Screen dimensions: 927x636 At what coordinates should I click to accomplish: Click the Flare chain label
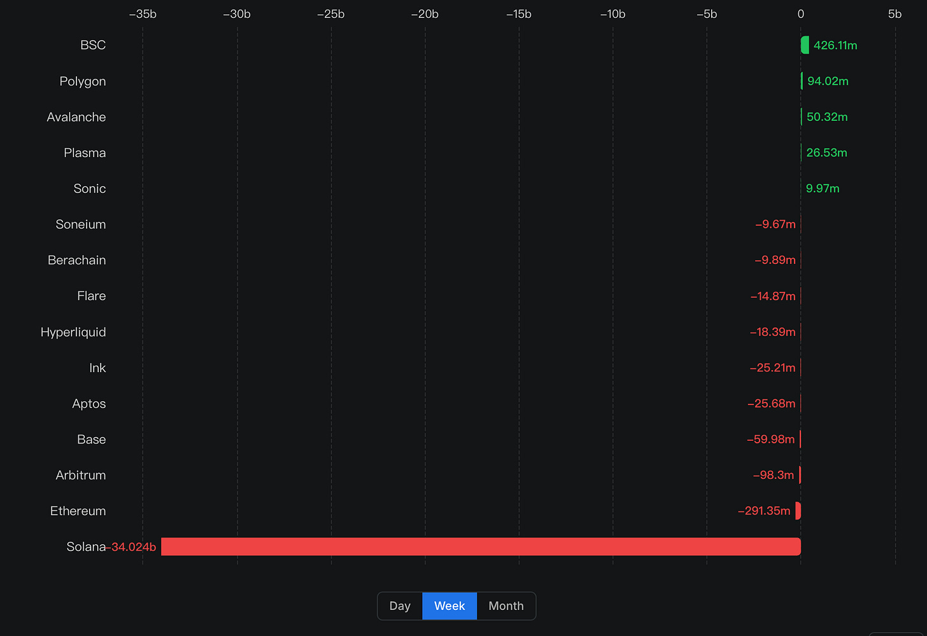pos(92,296)
